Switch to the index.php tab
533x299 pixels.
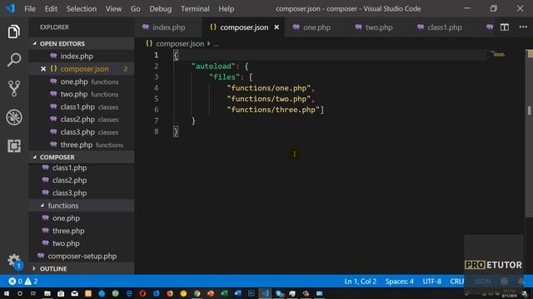click(x=168, y=27)
